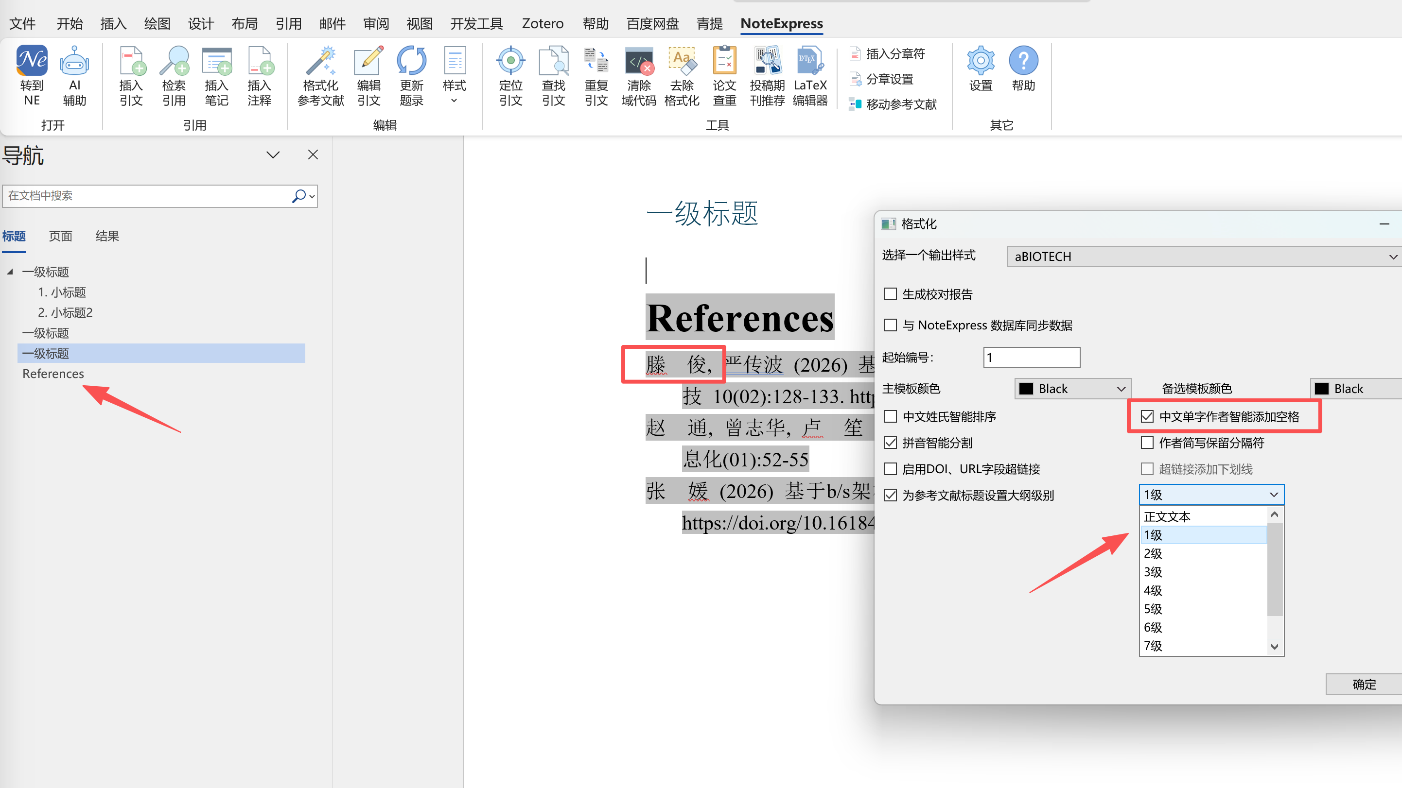Enable 中文姓氏智能排序 checkbox
Screen dimensions: 1402x788
891,416
